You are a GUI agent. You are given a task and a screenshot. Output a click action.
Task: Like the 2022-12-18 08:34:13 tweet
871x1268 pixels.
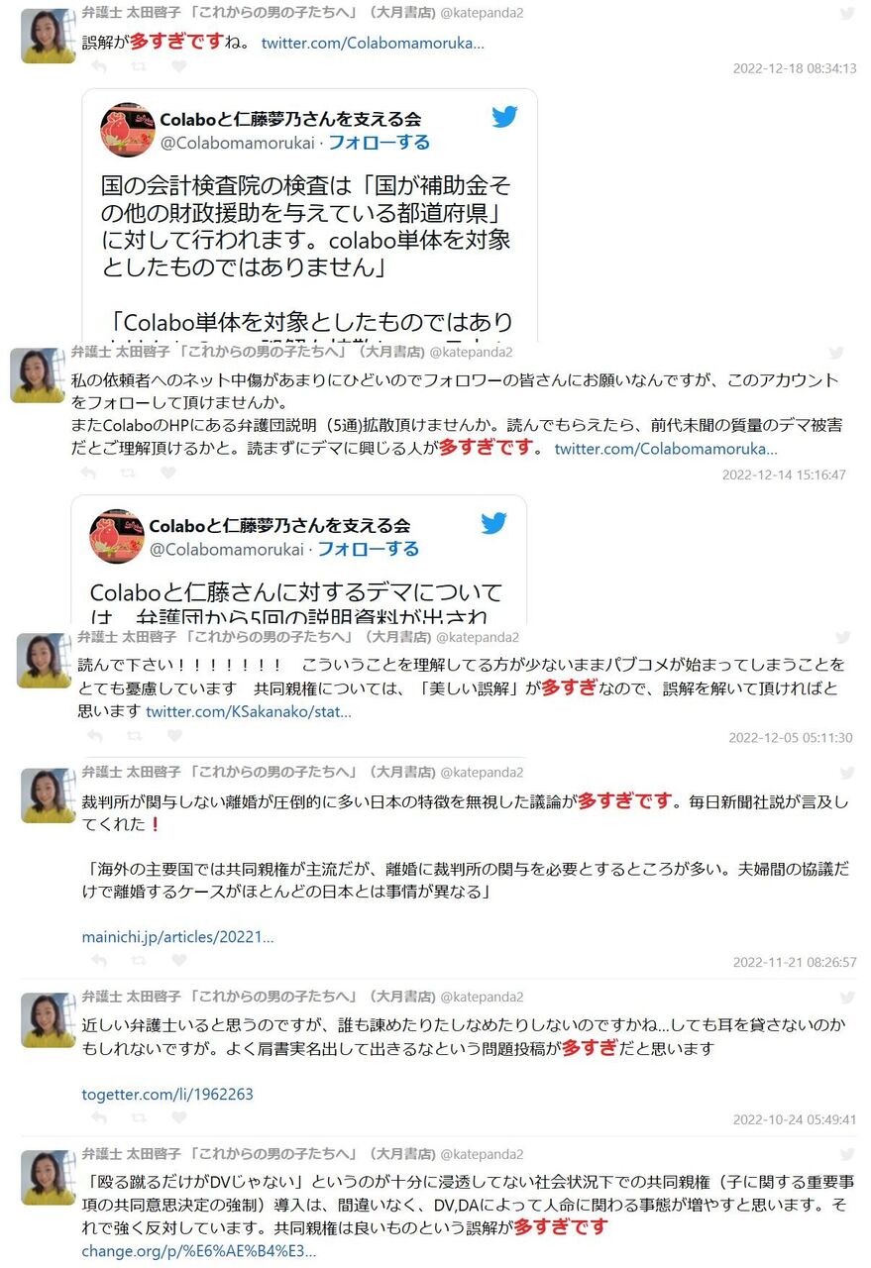pos(178,66)
